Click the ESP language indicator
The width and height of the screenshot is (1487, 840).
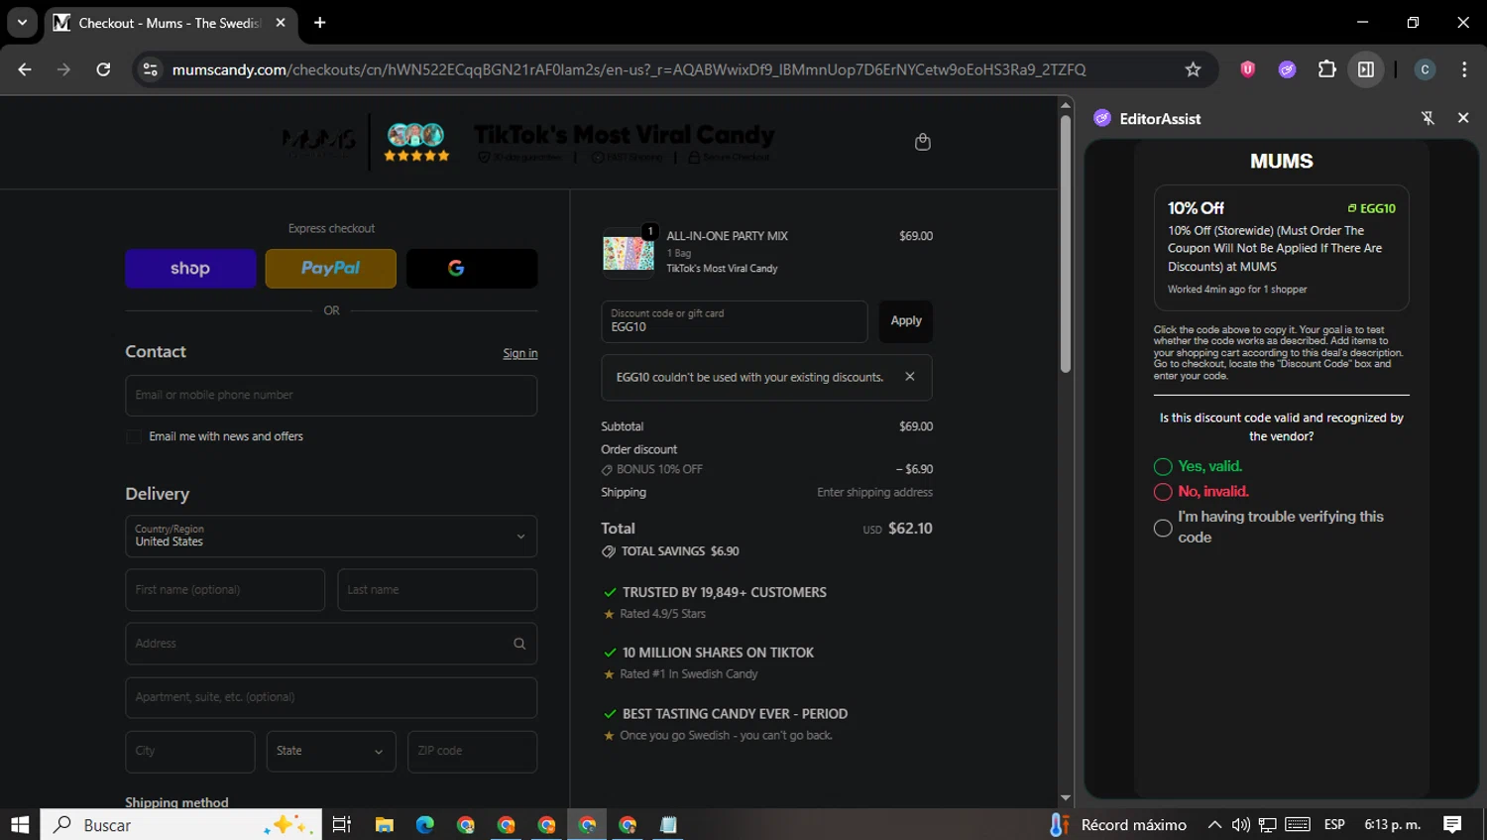1334,824
